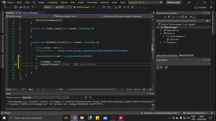Image resolution: width=216 pixels, height=121 pixels.
Task: Click the lightbulb quick actions icon
Action: (16, 64)
